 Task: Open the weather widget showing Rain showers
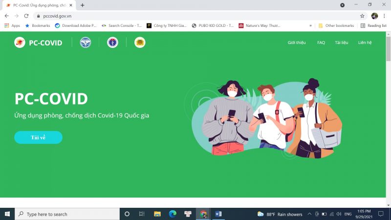tap(280, 214)
